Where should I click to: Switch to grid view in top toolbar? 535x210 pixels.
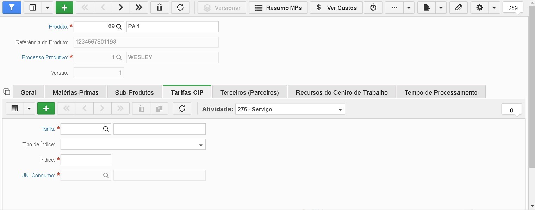[33, 7]
